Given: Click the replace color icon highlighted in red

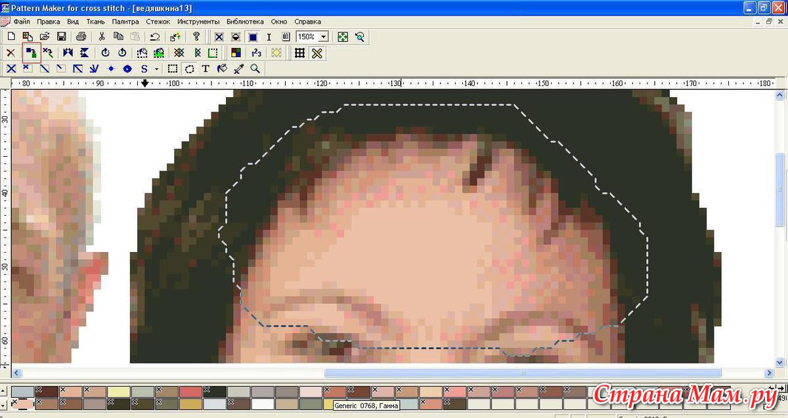Looking at the screenshot, I should pyautogui.click(x=31, y=52).
